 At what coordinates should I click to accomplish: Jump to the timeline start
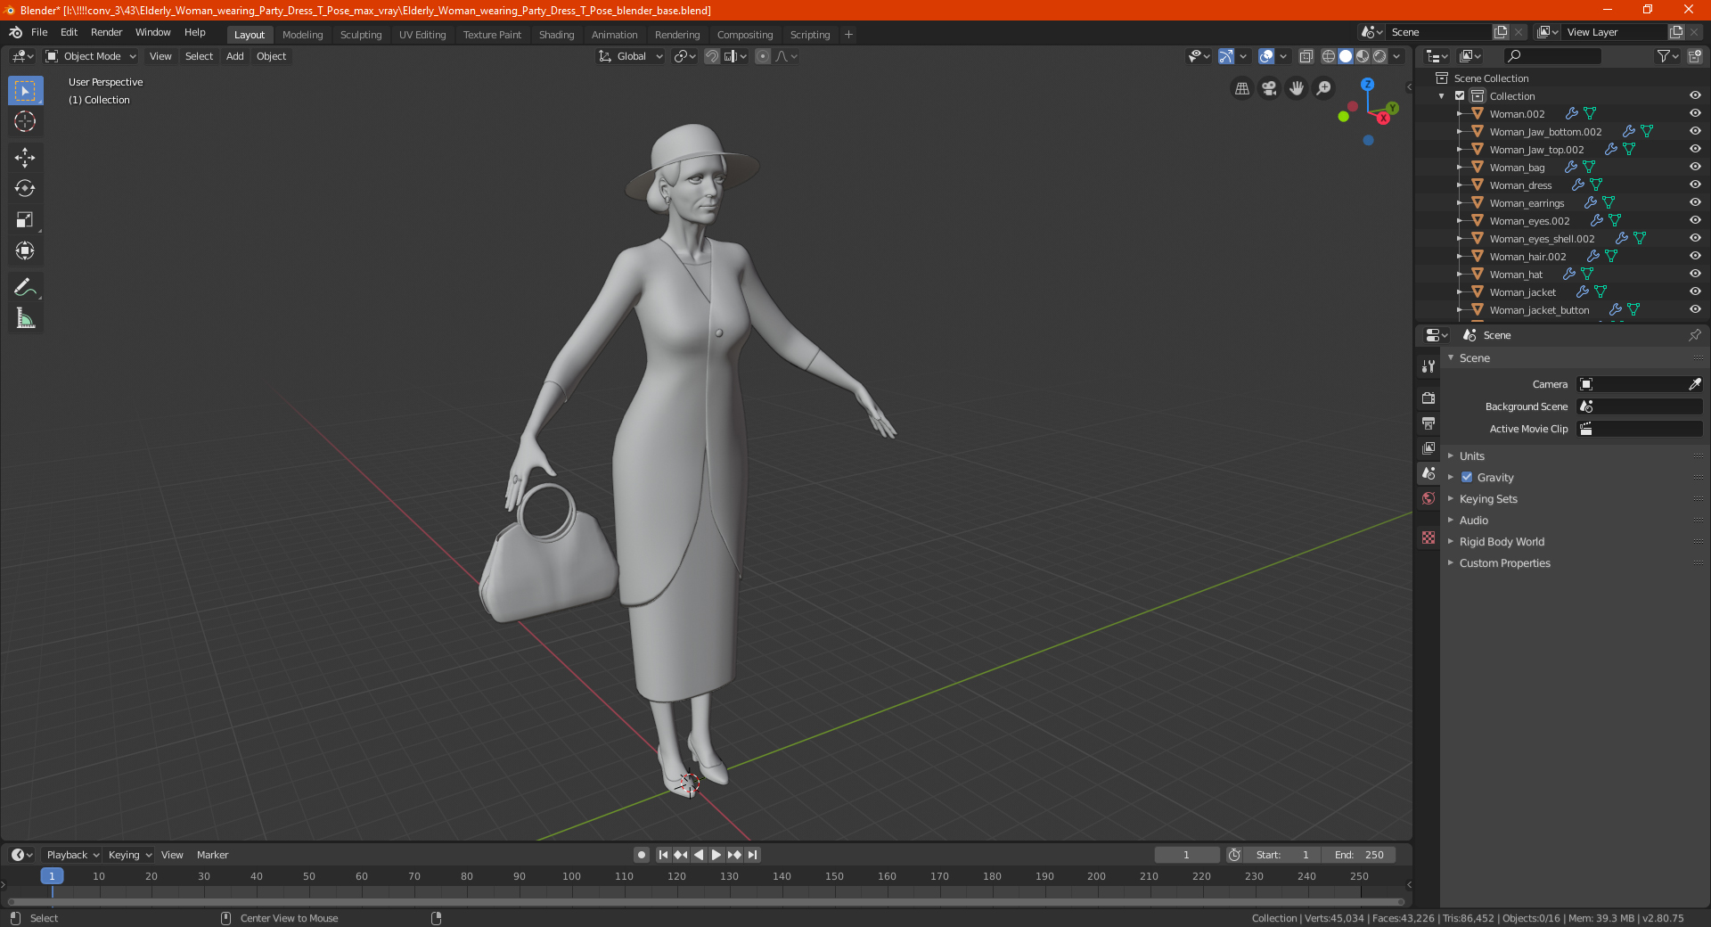tap(663, 855)
